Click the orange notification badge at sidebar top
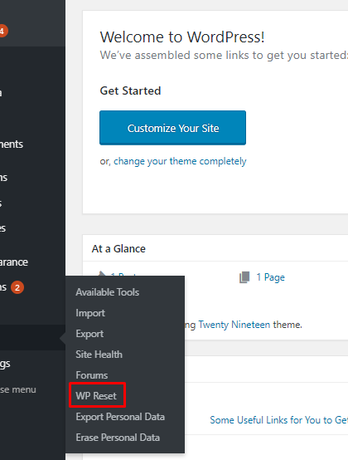Image resolution: width=348 pixels, height=460 pixels. pyautogui.click(x=2, y=31)
